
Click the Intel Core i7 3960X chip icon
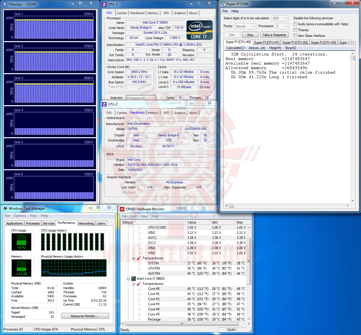click(133, 279)
